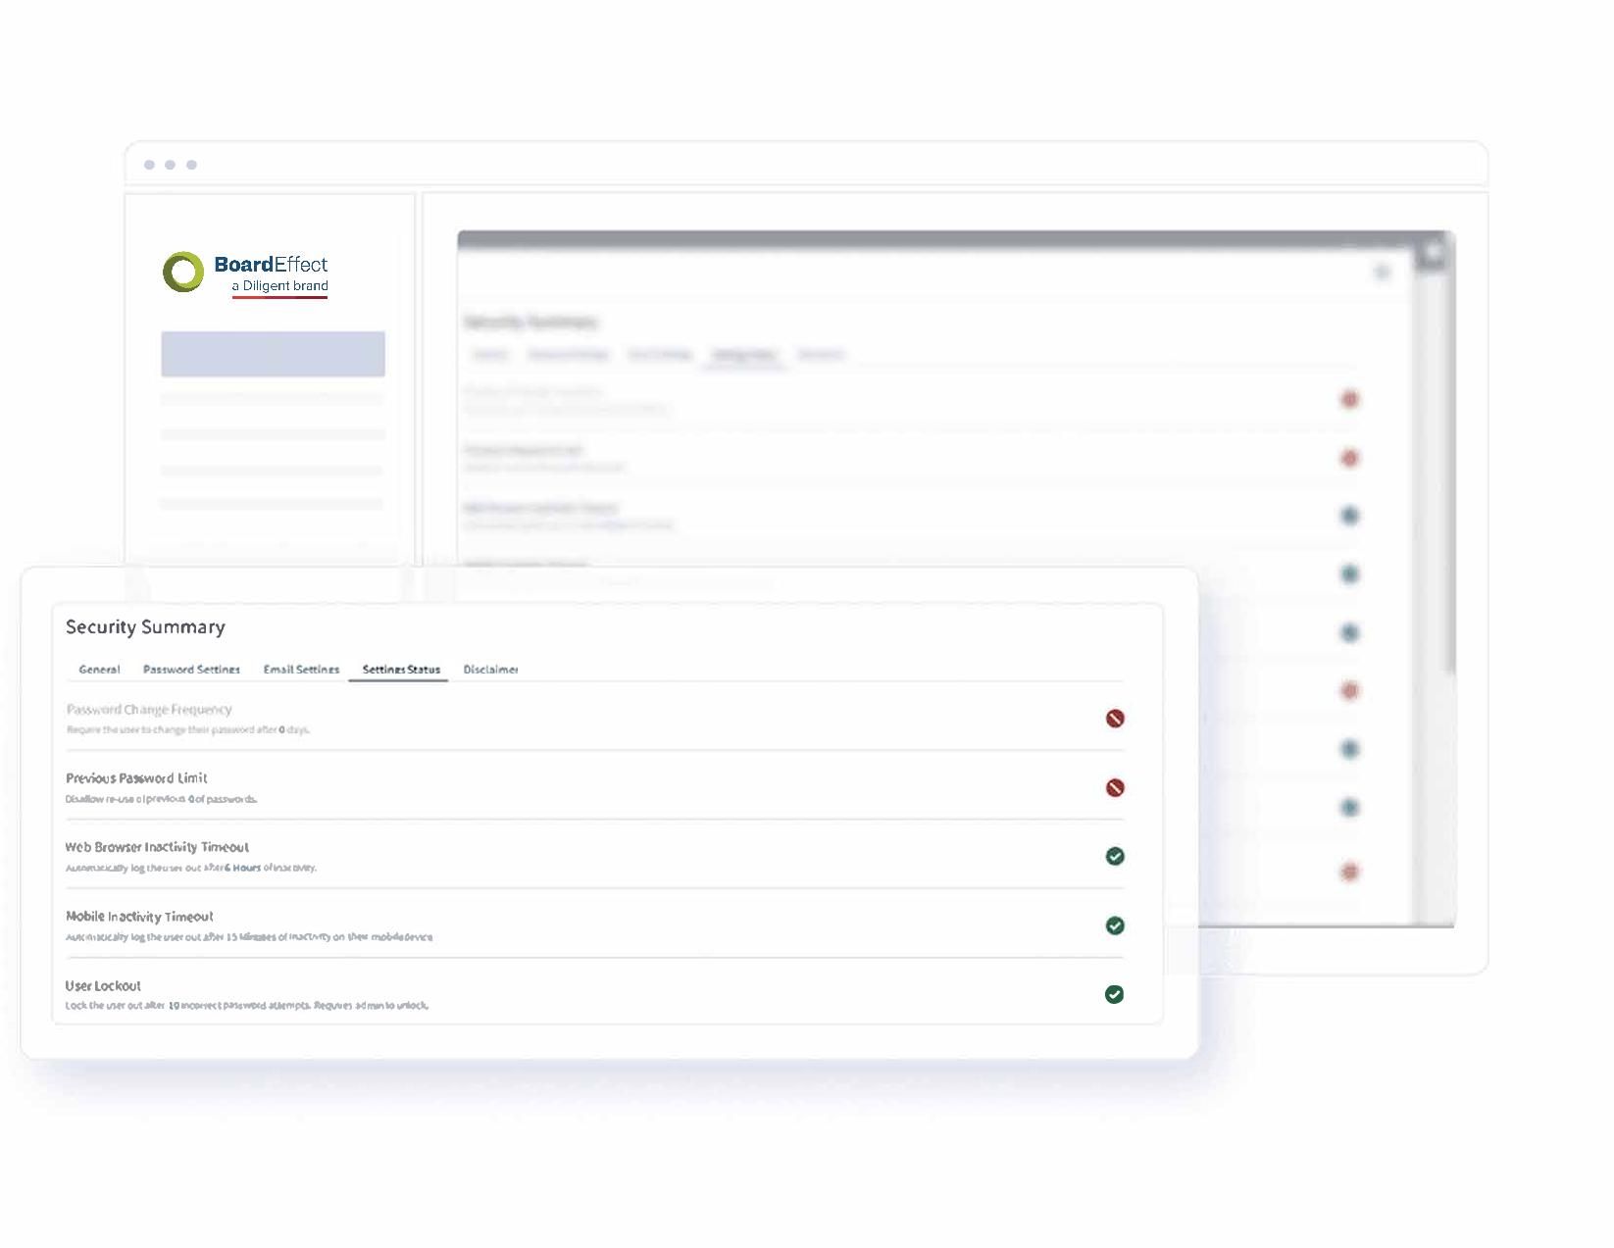Viewport: 1614px width, 1248px height.
Task: Click the 'Require the user to change their password' description
Action: (x=188, y=730)
